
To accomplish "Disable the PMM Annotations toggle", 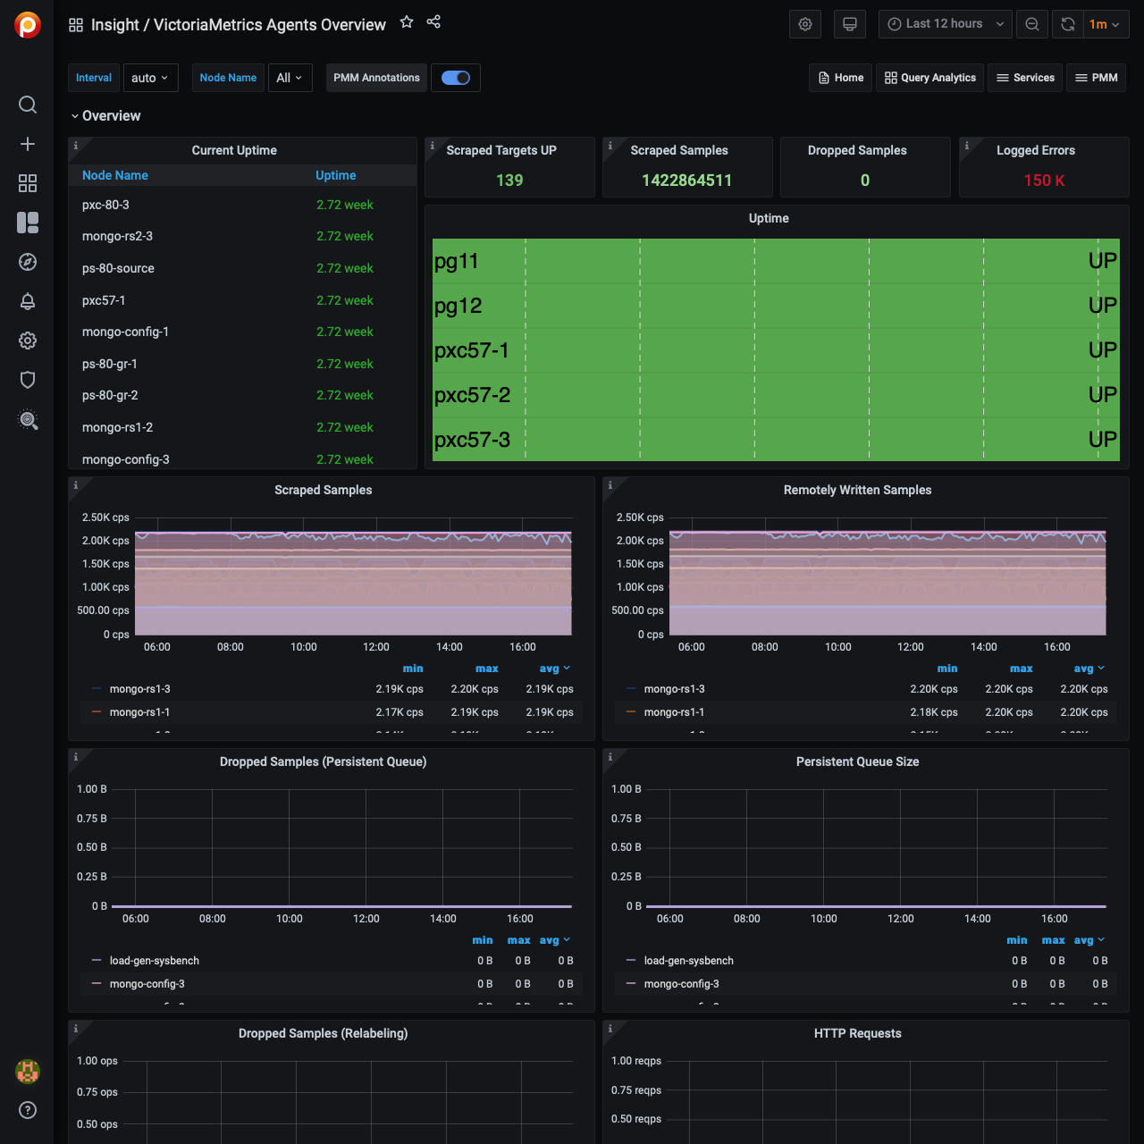I will 456,78.
